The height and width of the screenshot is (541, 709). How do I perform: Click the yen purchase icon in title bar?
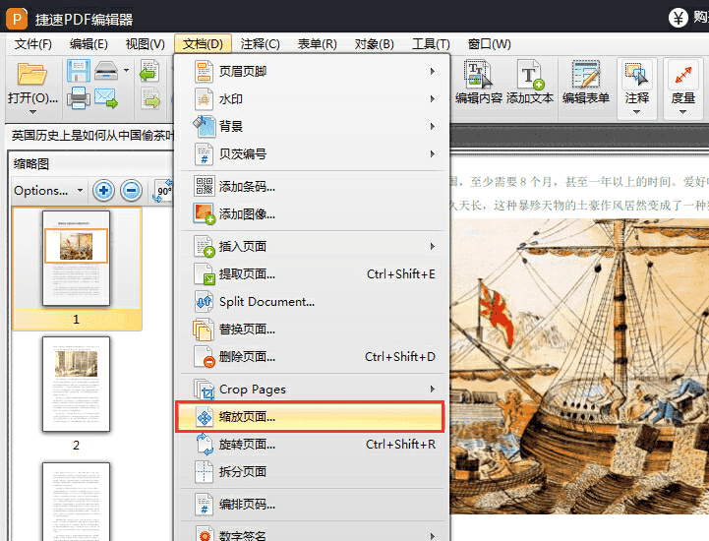pos(678,19)
